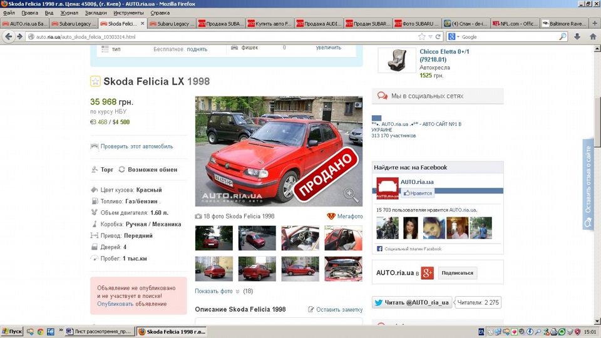Click the 'поднять' link
The width and height of the screenshot is (601, 338).
[197, 49]
